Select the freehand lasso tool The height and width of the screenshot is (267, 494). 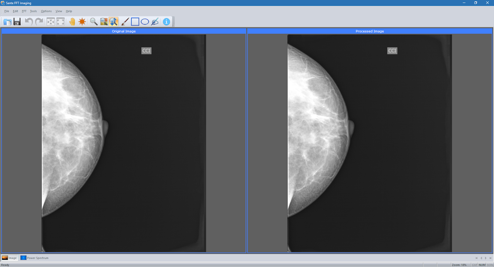[x=154, y=22]
